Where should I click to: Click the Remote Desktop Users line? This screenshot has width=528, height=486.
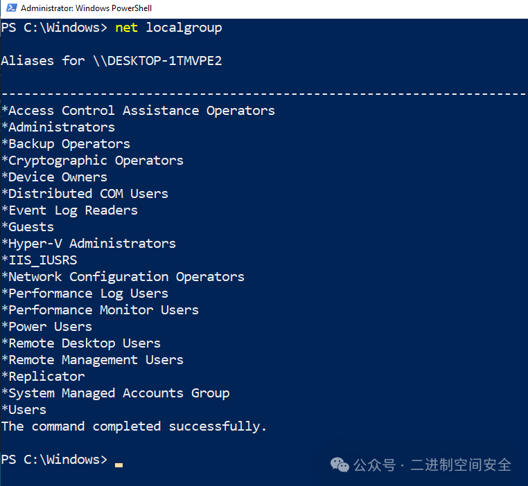pyautogui.click(x=81, y=344)
